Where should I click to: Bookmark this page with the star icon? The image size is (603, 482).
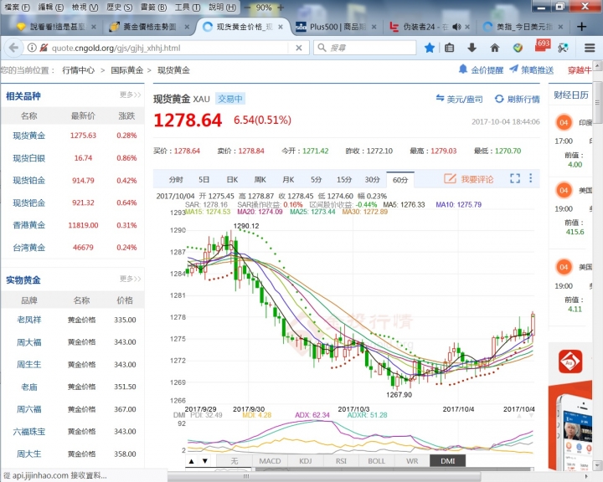[430, 48]
